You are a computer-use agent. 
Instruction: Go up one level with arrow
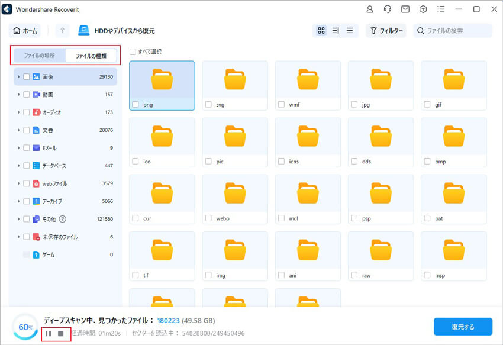62,31
